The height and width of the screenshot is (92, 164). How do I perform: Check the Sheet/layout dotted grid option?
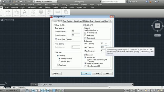85,38
